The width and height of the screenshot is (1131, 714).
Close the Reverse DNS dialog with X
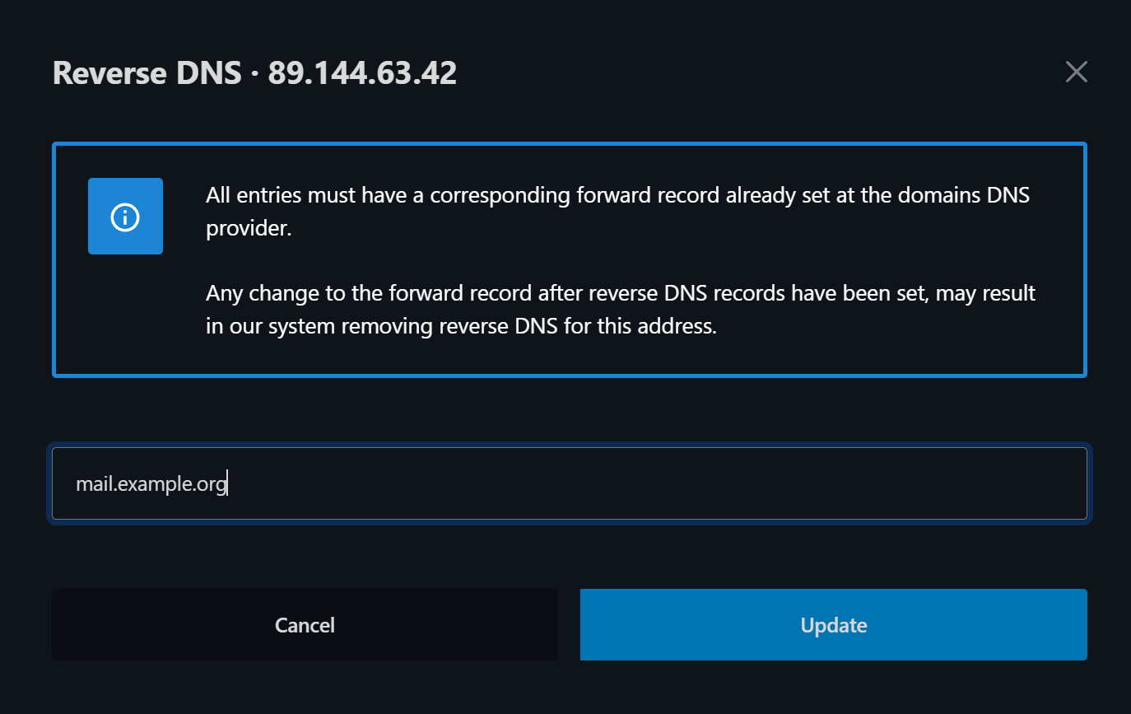(x=1076, y=72)
